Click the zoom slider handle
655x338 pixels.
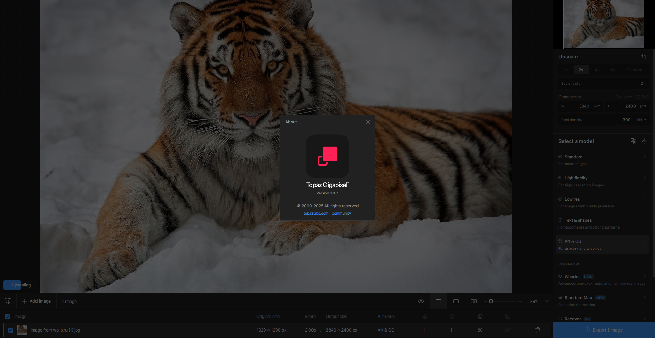point(491,301)
